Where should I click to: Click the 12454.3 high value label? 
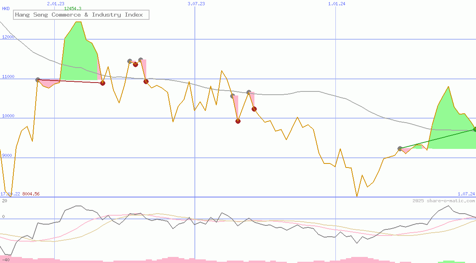73,8
